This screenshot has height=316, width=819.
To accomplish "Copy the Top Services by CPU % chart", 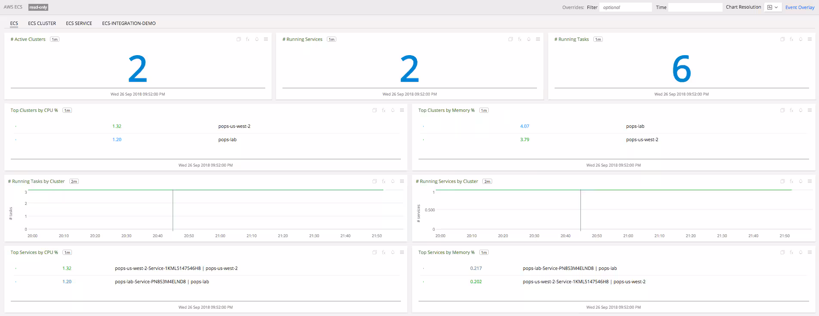I will tap(375, 252).
